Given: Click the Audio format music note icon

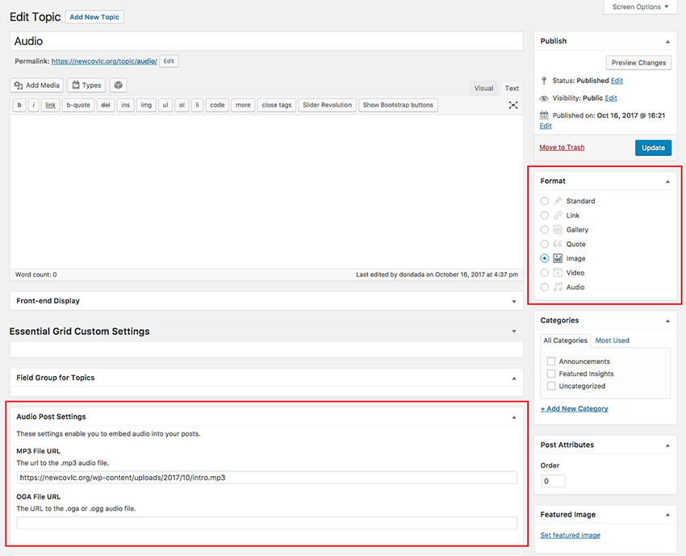Looking at the screenshot, I should [x=558, y=287].
